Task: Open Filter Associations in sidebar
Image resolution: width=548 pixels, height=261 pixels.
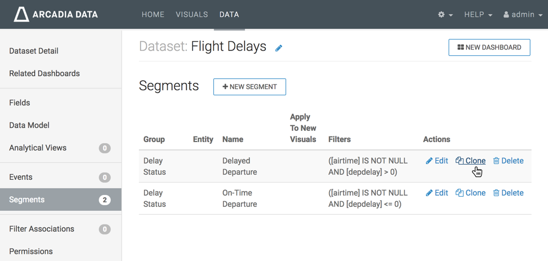Action: [x=42, y=229]
